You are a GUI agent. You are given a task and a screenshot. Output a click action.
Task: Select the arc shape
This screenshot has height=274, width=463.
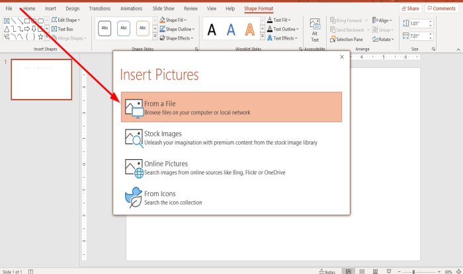click(x=14, y=37)
